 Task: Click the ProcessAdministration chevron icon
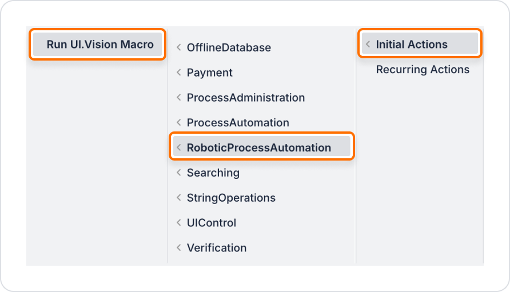(179, 98)
